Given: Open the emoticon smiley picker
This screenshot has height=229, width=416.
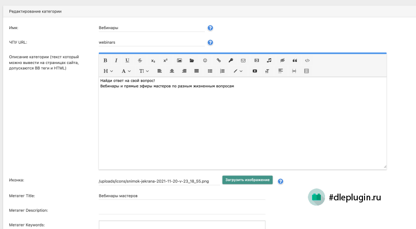Looking at the screenshot, I should tap(205, 60).
